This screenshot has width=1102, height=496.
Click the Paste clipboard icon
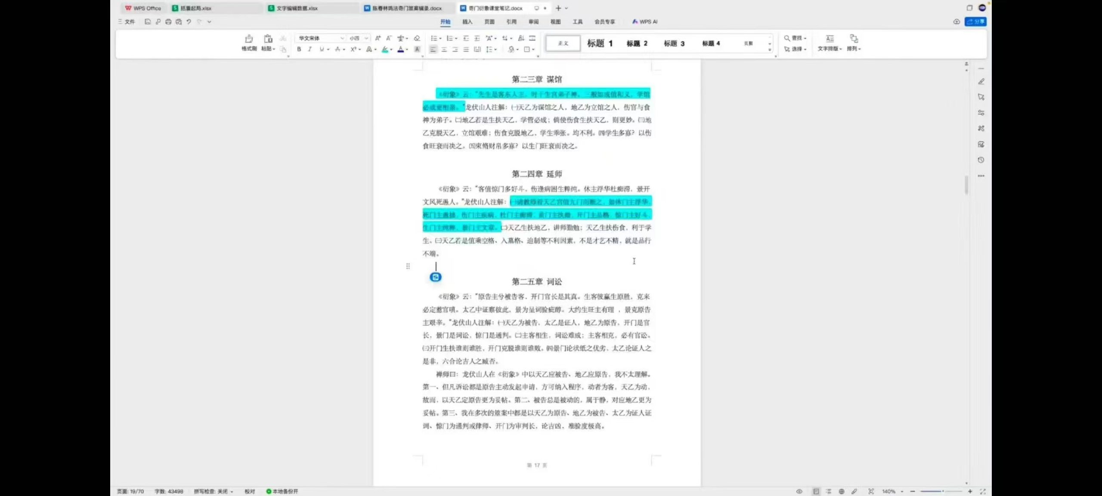(x=268, y=39)
